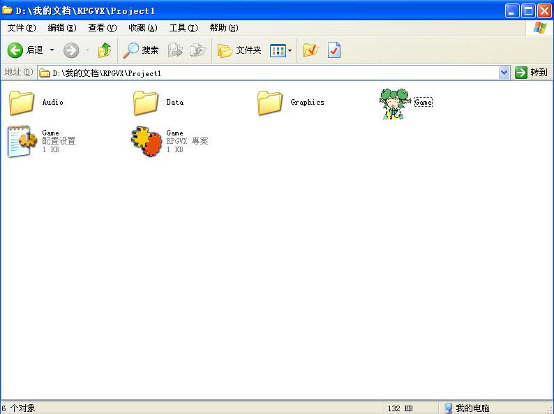Click the greyed Forward arrow button
This screenshot has height=414, width=554.
(71, 50)
